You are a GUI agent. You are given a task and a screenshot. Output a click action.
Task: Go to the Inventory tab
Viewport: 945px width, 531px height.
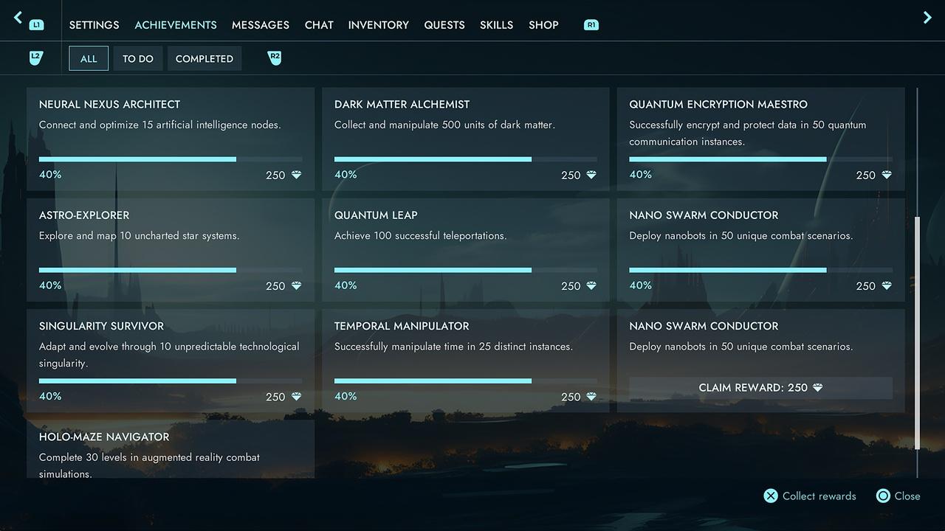coord(378,25)
